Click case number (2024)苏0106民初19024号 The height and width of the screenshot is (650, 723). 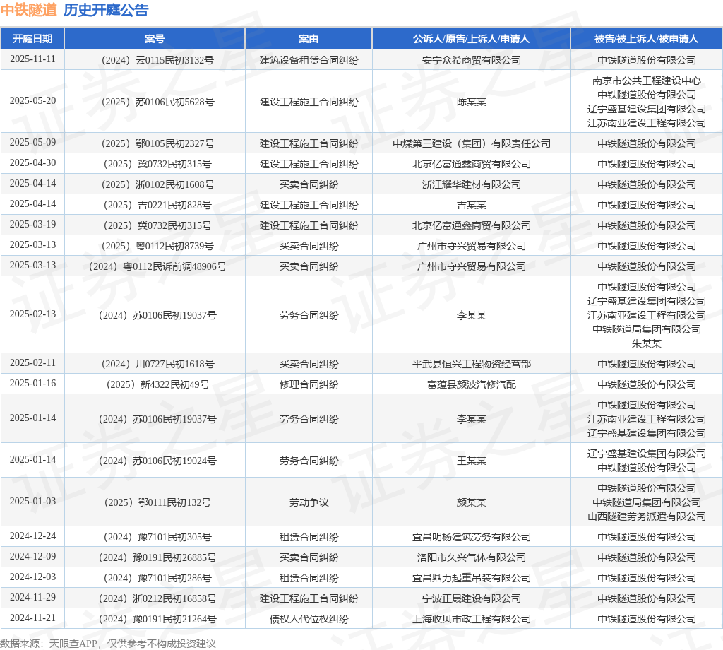point(157,461)
